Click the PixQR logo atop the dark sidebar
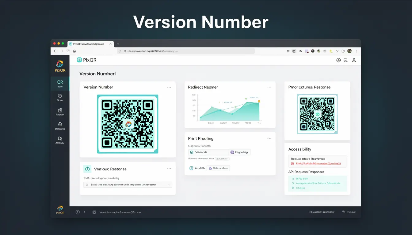Screen dimensions: 412x235 click(x=60, y=66)
